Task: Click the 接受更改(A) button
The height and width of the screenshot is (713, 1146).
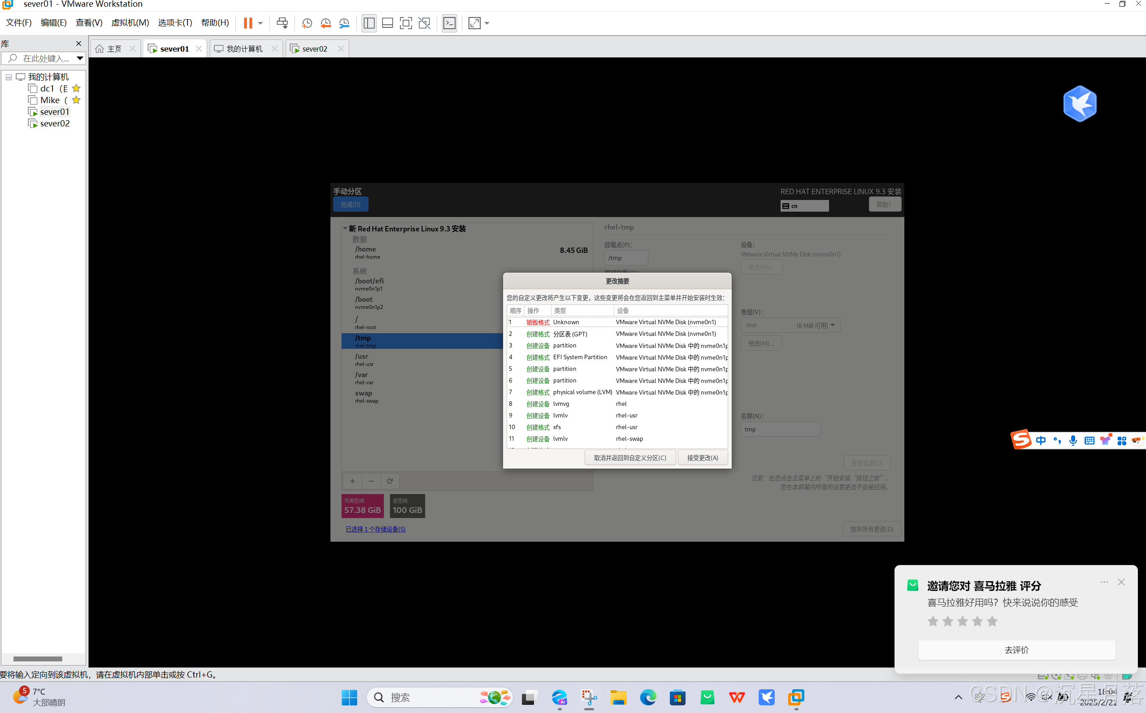Action: 703,457
